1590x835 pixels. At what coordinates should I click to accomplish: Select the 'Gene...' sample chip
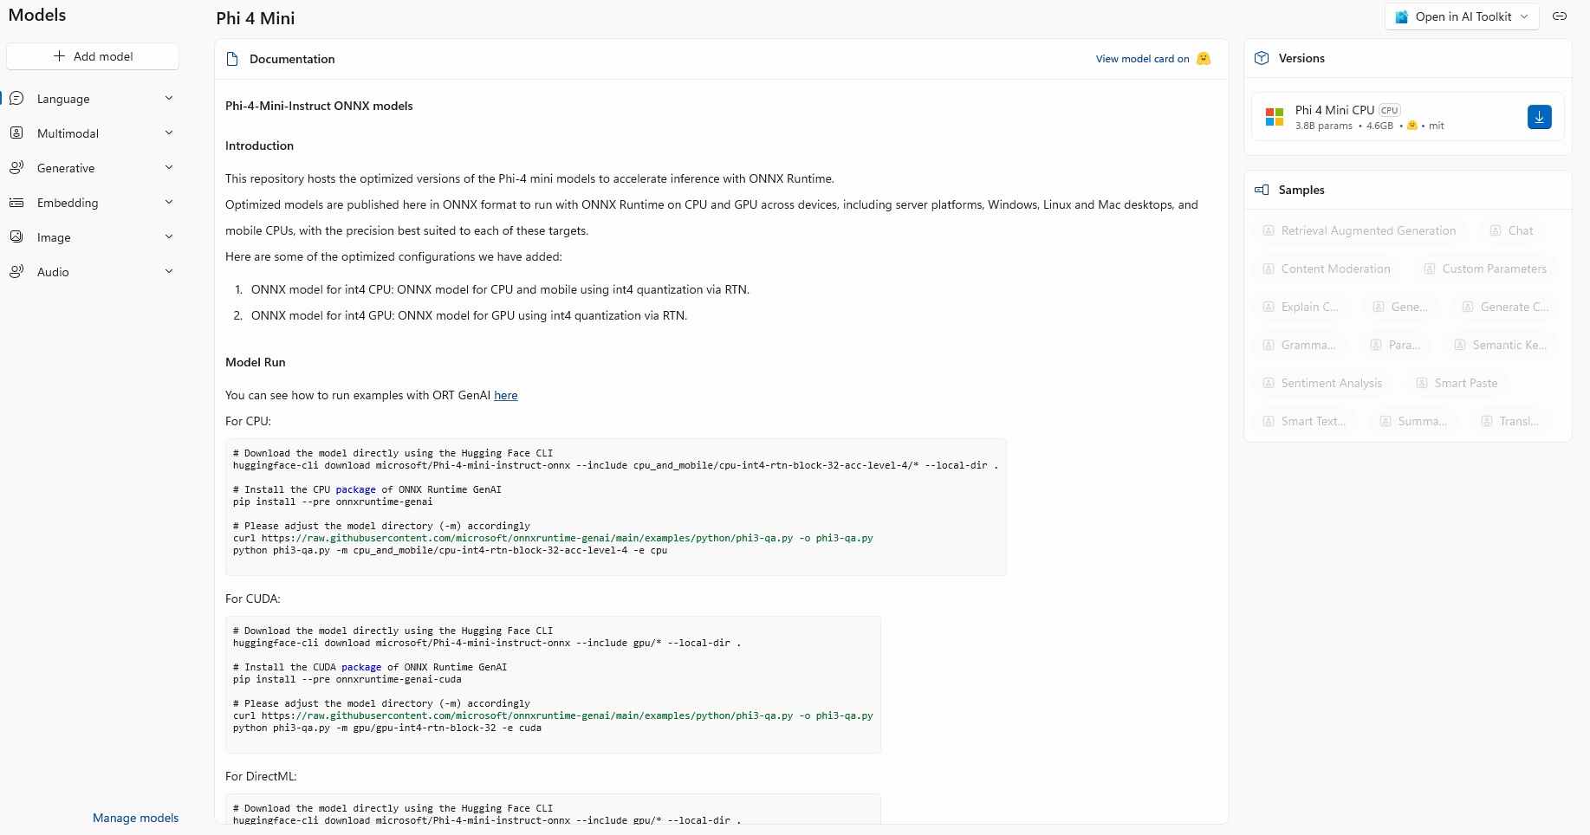1400,307
